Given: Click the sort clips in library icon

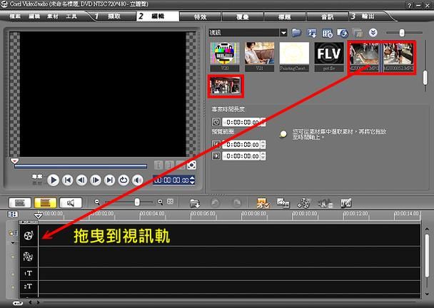Looking at the screenshot, I should [x=312, y=33].
